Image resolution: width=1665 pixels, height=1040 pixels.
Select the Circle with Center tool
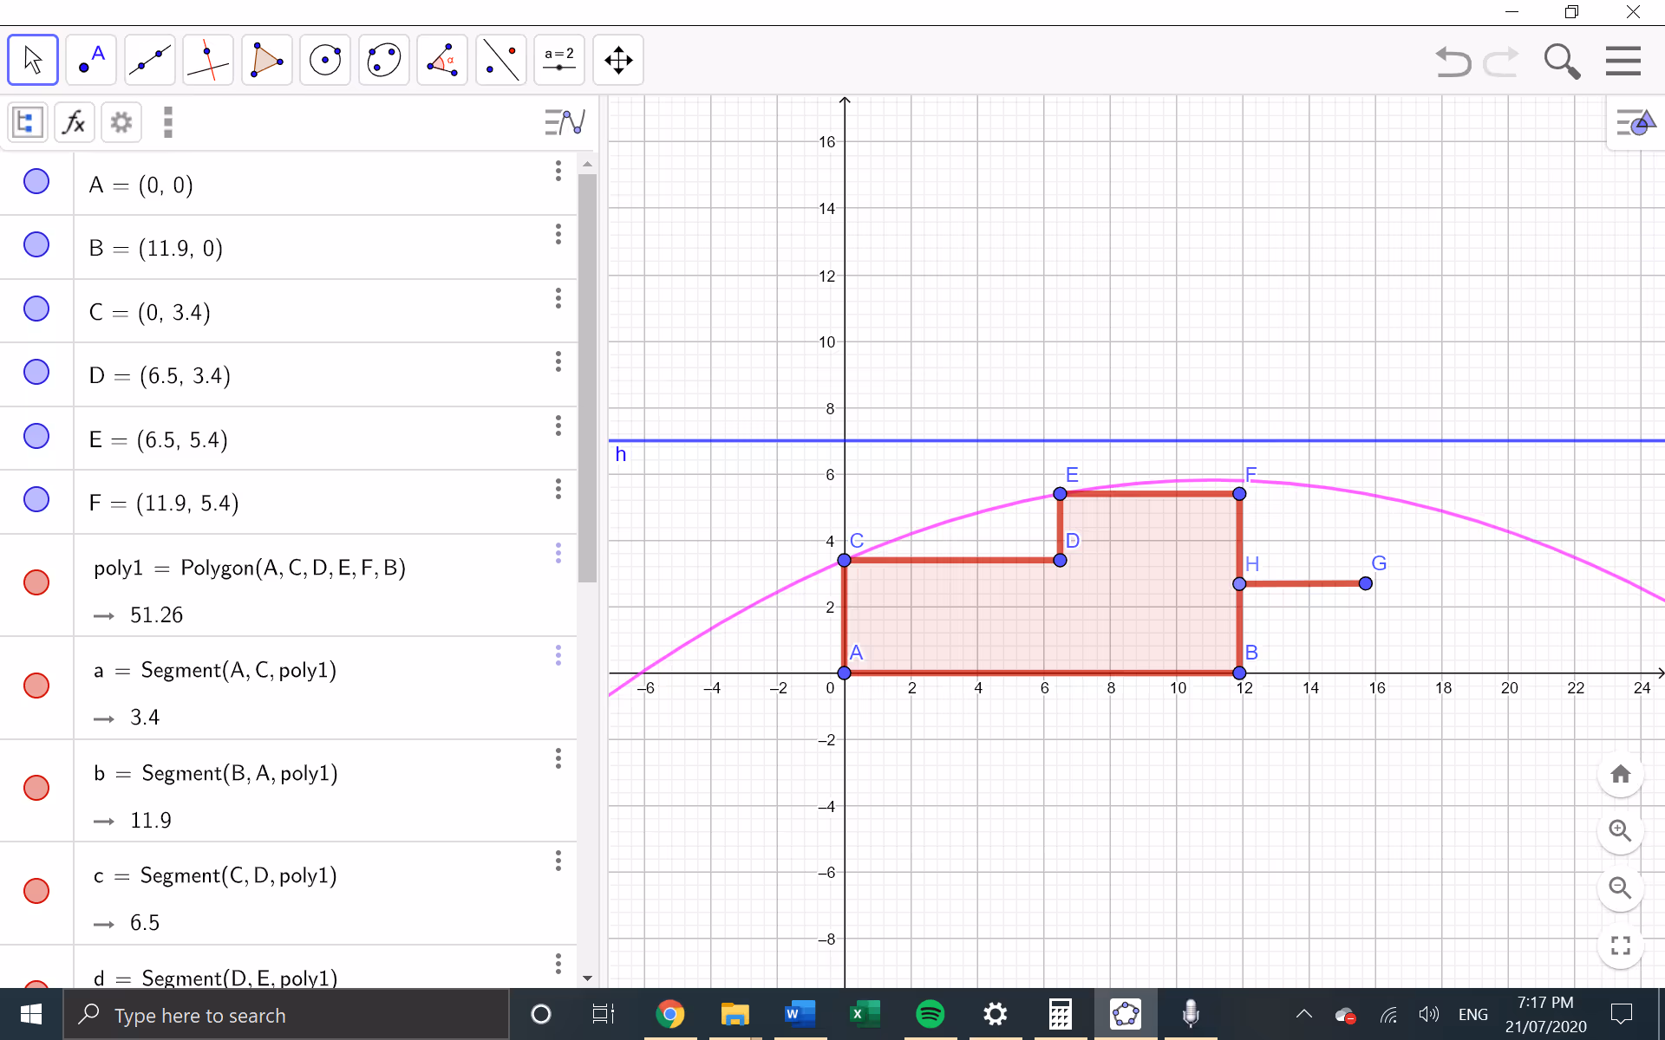tap(325, 60)
